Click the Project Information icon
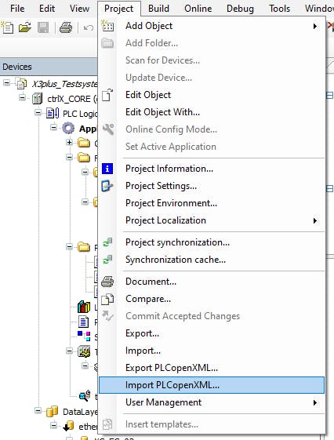The image size is (334, 440). [107, 169]
